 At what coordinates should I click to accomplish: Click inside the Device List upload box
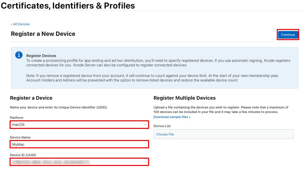coord(223,134)
